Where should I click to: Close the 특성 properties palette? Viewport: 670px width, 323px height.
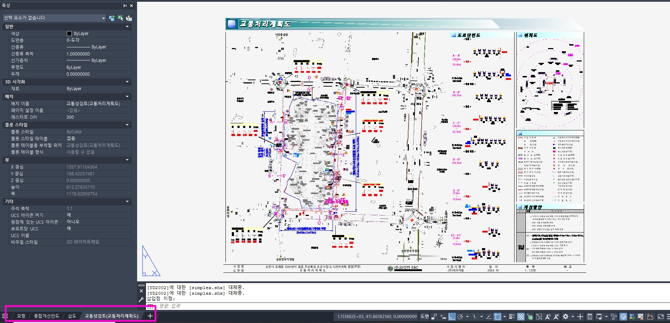(131, 6)
